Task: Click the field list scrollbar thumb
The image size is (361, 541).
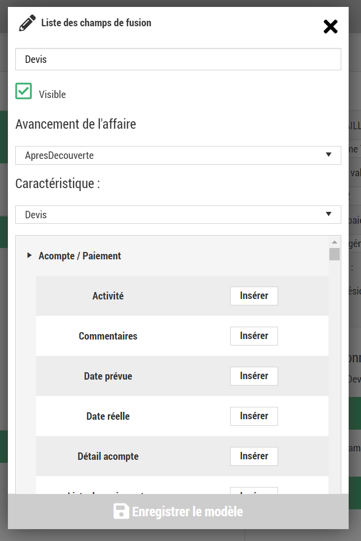Action: pyautogui.click(x=334, y=254)
